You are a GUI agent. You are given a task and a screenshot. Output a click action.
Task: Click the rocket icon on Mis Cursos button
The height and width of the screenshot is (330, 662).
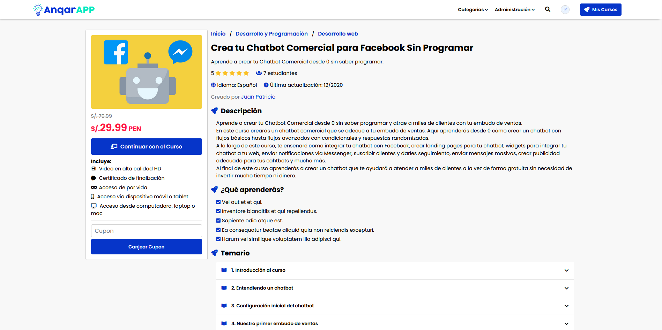pyautogui.click(x=587, y=9)
